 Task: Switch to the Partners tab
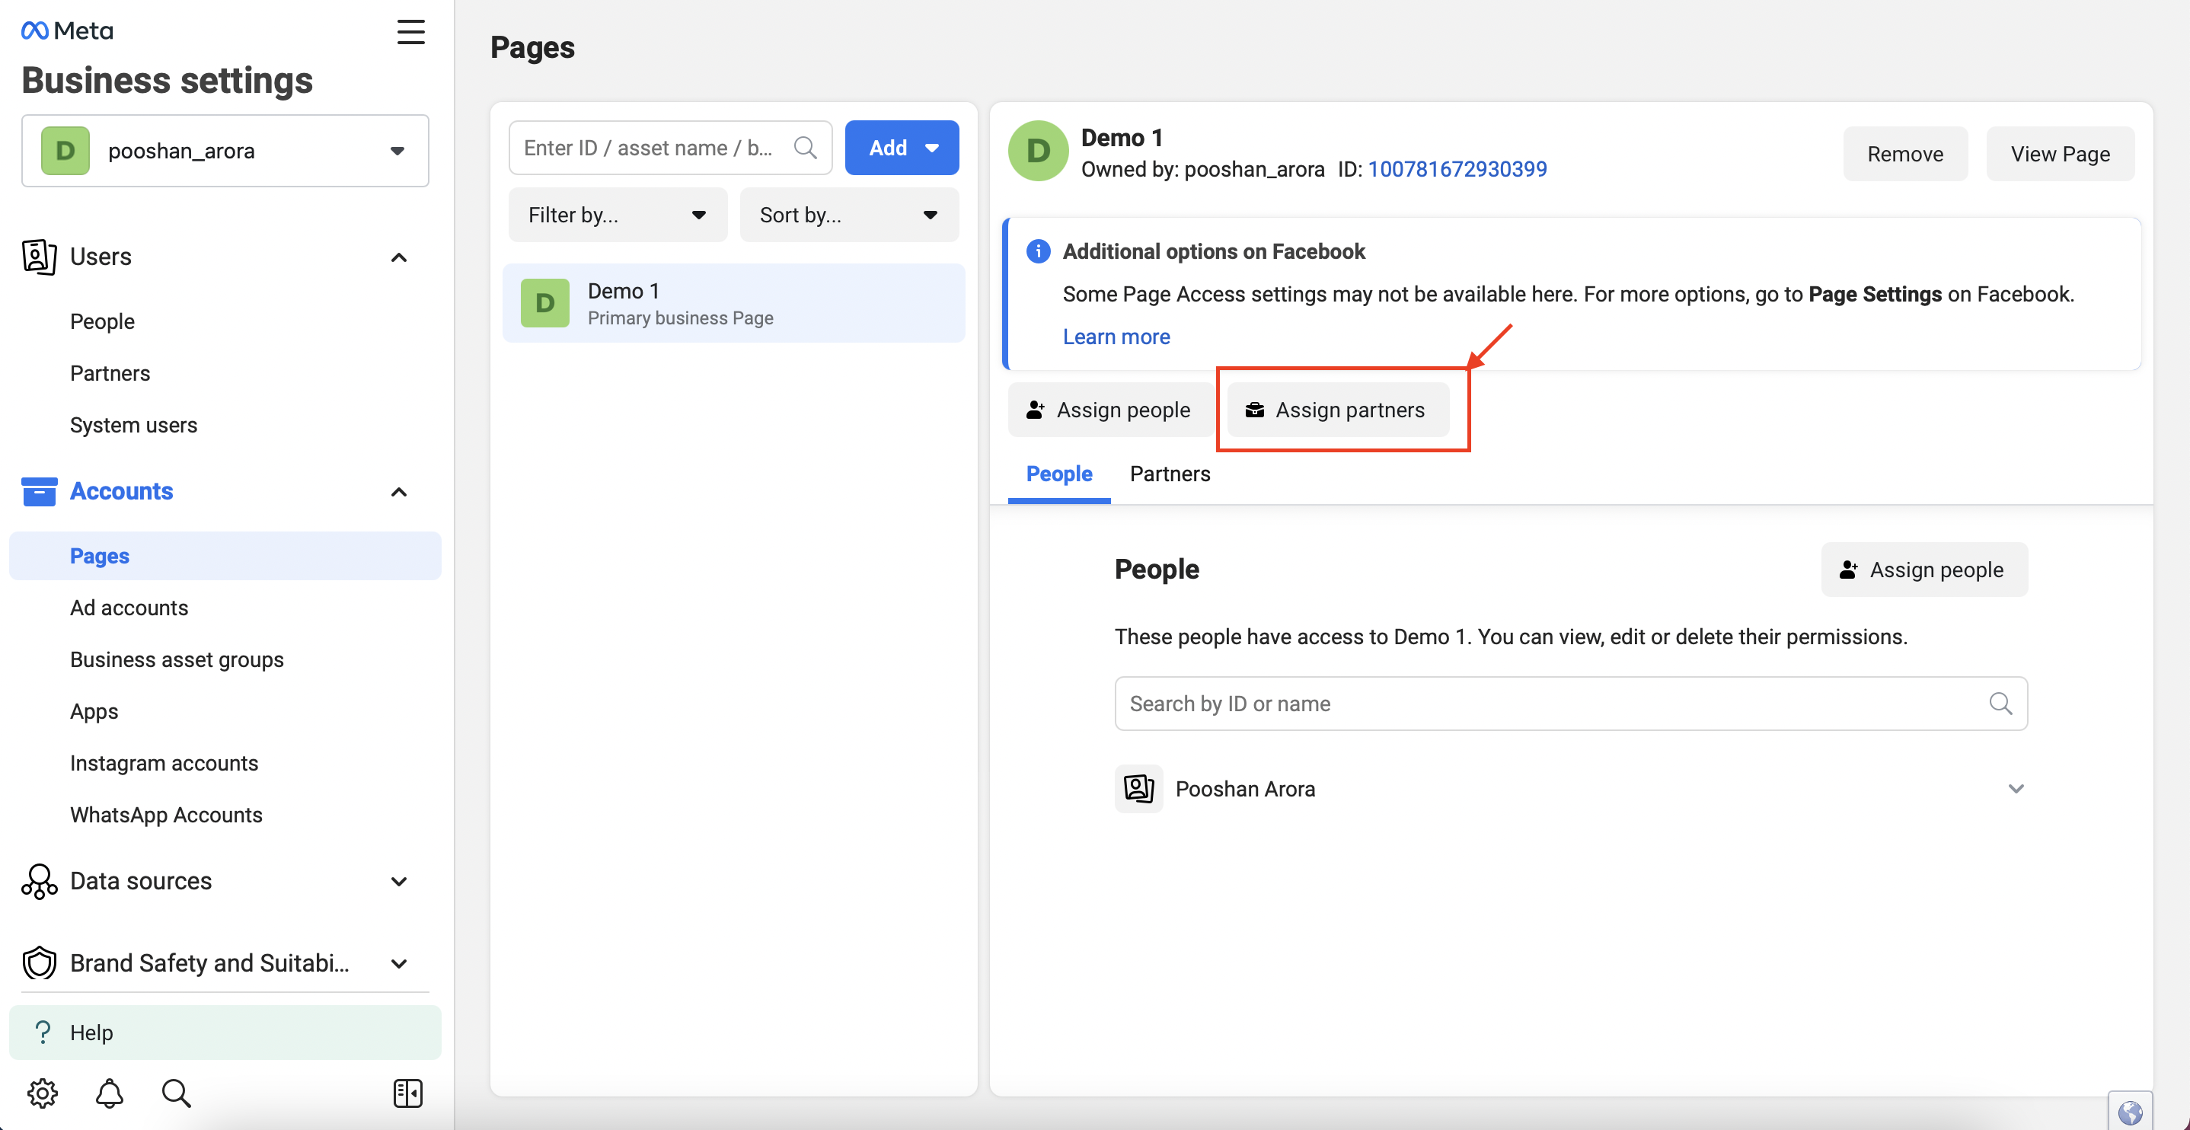tap(1170, 474)
